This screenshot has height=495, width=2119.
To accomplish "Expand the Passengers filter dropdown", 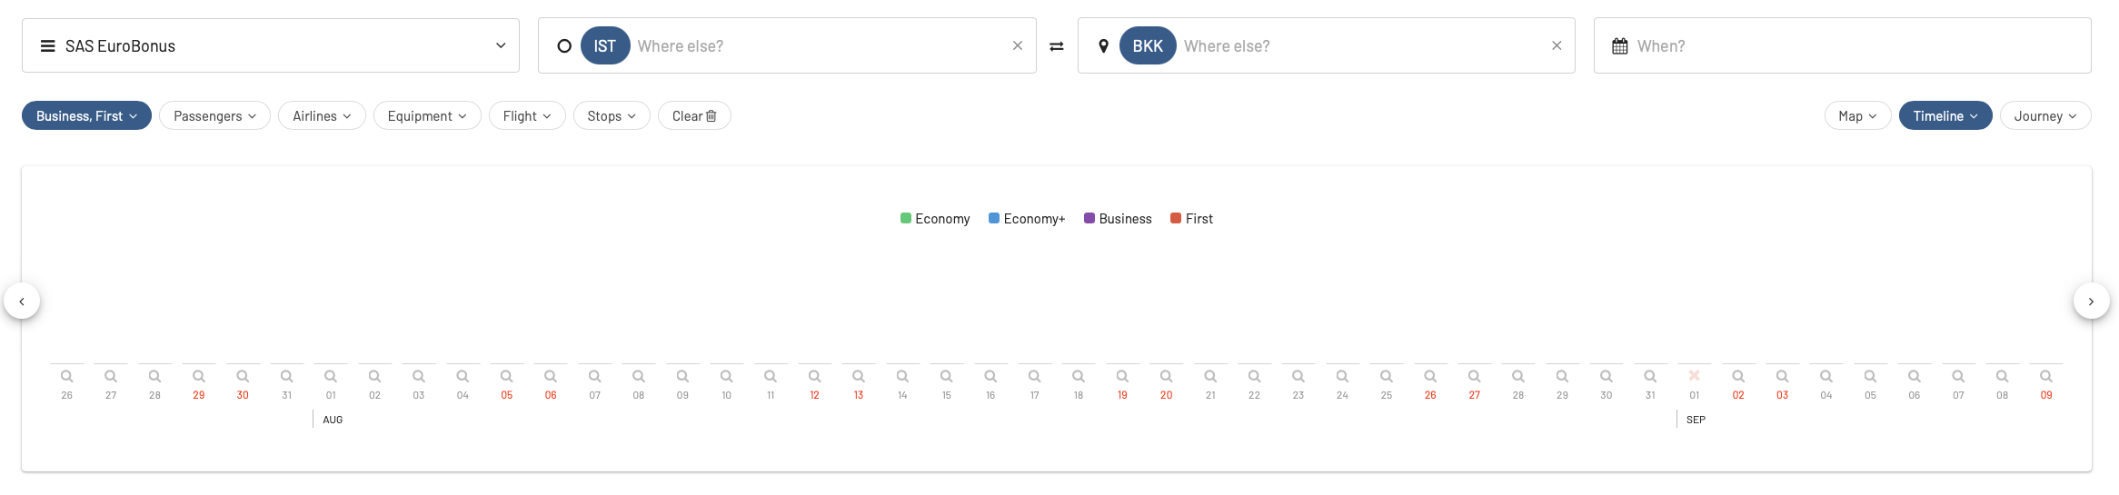I will coord(214,116).
